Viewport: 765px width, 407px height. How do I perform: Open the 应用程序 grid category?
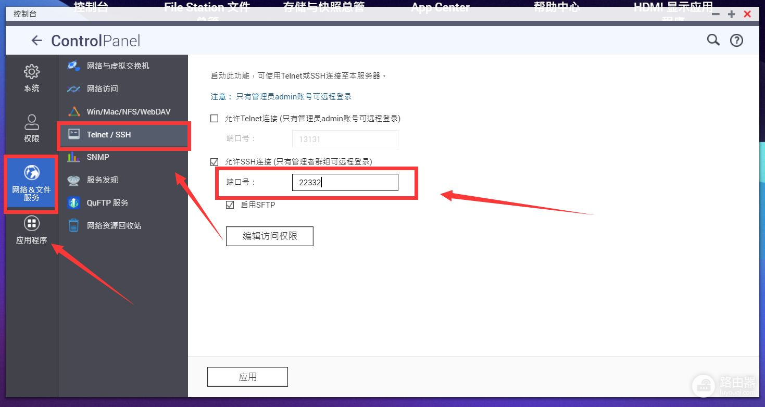point(32,231)
